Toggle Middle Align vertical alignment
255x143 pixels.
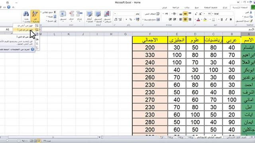pyautogui.click(x=185, y=14)
